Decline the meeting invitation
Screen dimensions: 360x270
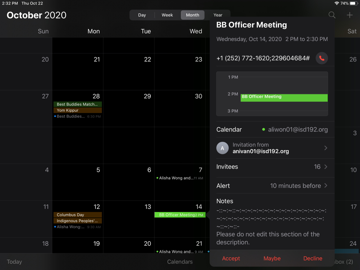(313, 258)
